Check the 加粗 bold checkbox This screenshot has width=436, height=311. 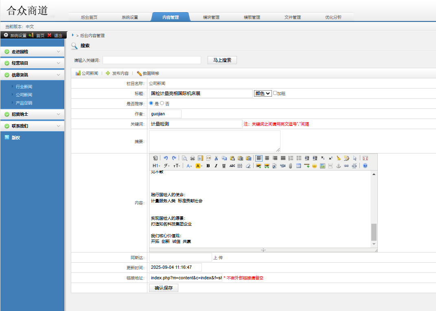pos(275,93)
